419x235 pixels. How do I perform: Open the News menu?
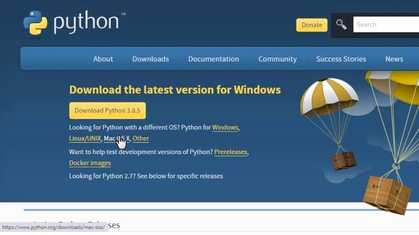[x=394, y=59]
